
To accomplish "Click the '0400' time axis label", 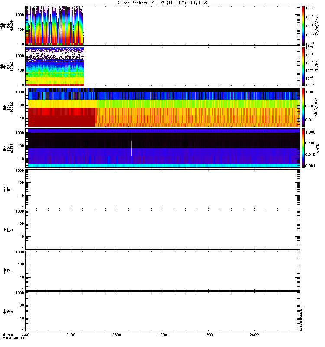I will pyautogui.click(x=71, y=335).
